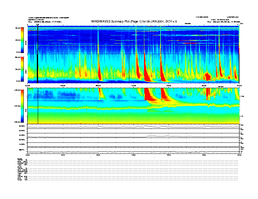Select the RAD1 color scale bar
This screenshot has width=258, height=199.
[x=22, y=69]
